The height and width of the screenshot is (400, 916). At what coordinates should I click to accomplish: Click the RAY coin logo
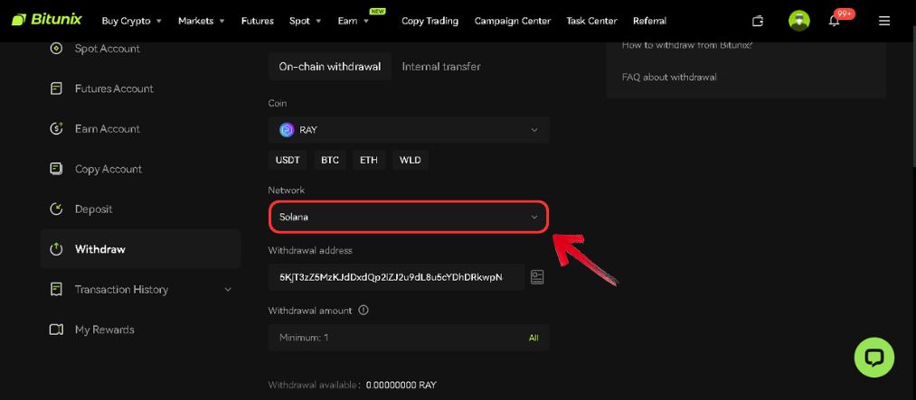coord(287,130)
